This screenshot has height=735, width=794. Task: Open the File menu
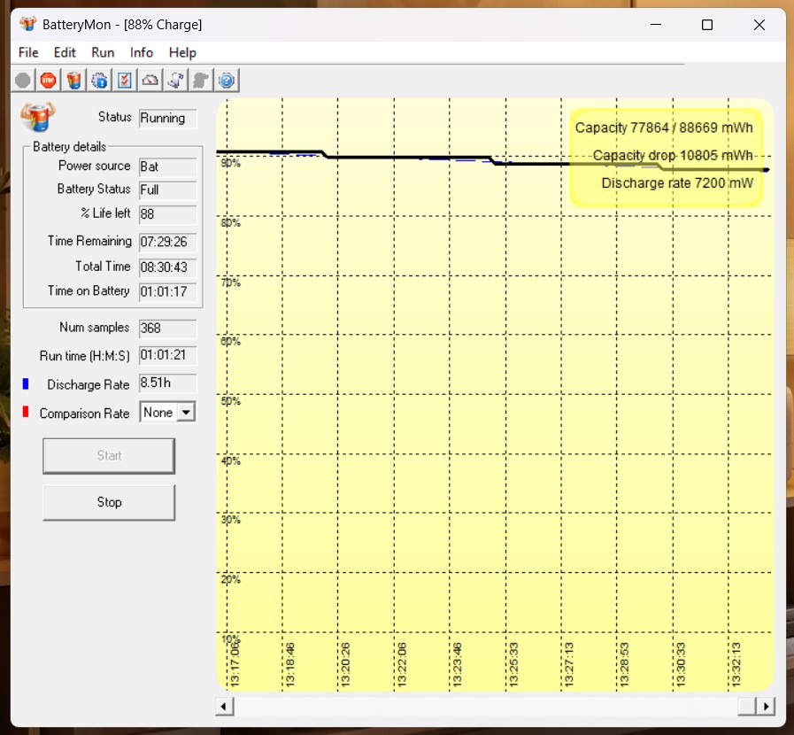pos(28,52)
